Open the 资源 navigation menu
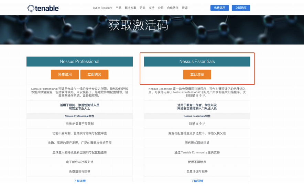The height and width of the screenshot is (188, 304). click(185, 8)
